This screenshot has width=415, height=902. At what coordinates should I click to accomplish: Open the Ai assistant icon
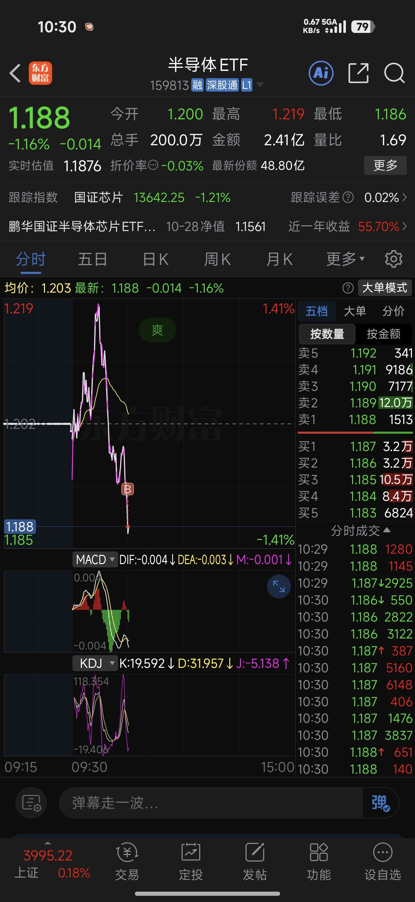tap(321, 73)
